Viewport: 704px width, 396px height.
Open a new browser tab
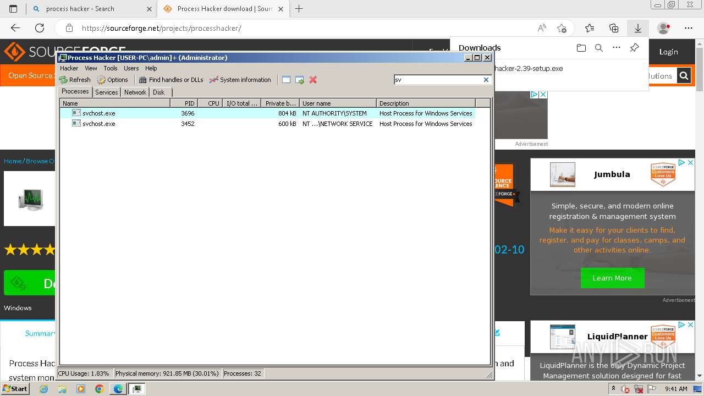299,9
